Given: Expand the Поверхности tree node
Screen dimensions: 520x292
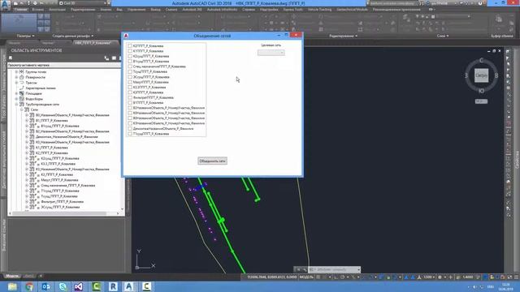Looking at the screenshot, I should coord(16,77).
